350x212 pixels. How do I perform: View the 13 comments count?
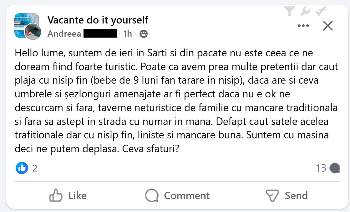coord(321,168)
